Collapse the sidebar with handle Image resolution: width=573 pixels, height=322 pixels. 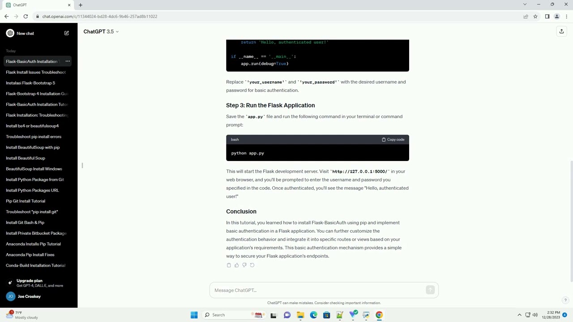(82, 165)
